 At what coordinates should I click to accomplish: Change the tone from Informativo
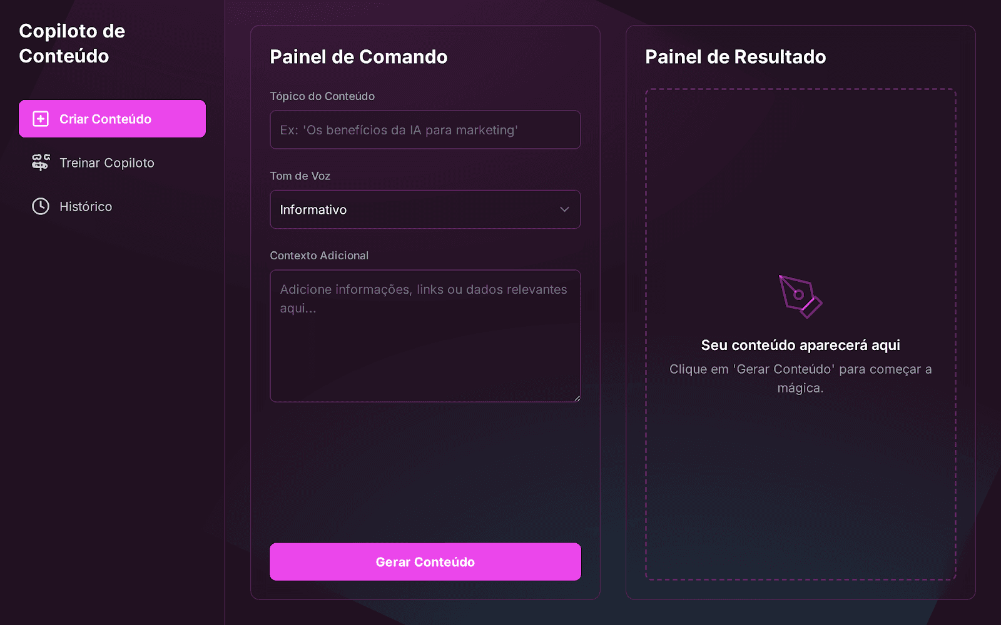pyautogui.click(x=425, y=209)
